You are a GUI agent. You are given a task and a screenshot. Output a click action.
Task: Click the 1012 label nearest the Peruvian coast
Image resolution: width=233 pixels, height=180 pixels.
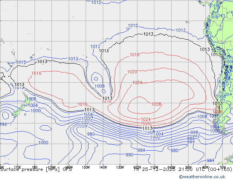[181, 30]
